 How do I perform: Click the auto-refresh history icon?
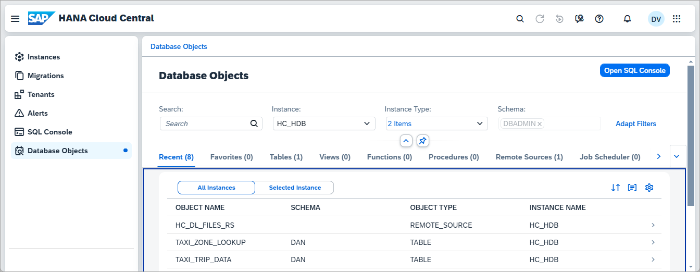(560, 19)
